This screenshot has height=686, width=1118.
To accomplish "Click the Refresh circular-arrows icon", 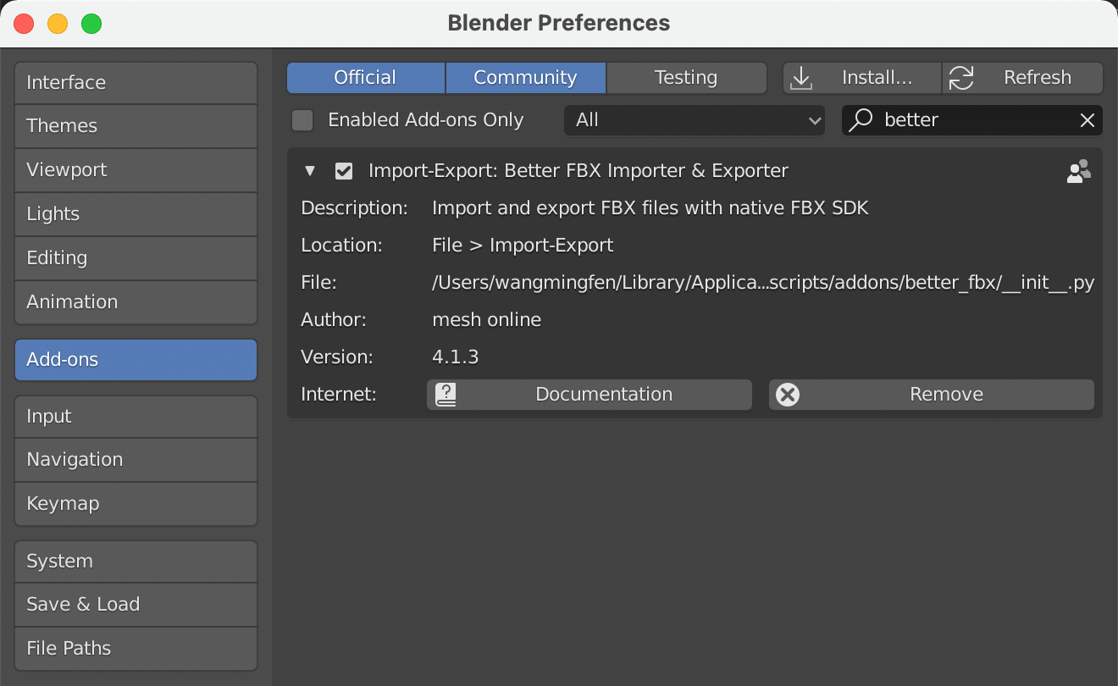I will coord(961,77).
